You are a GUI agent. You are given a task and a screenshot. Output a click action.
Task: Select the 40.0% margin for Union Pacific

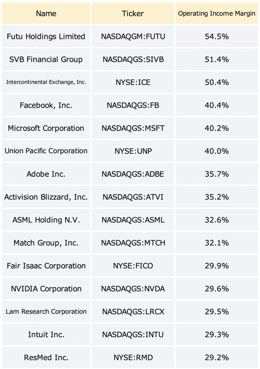point(216,151)
